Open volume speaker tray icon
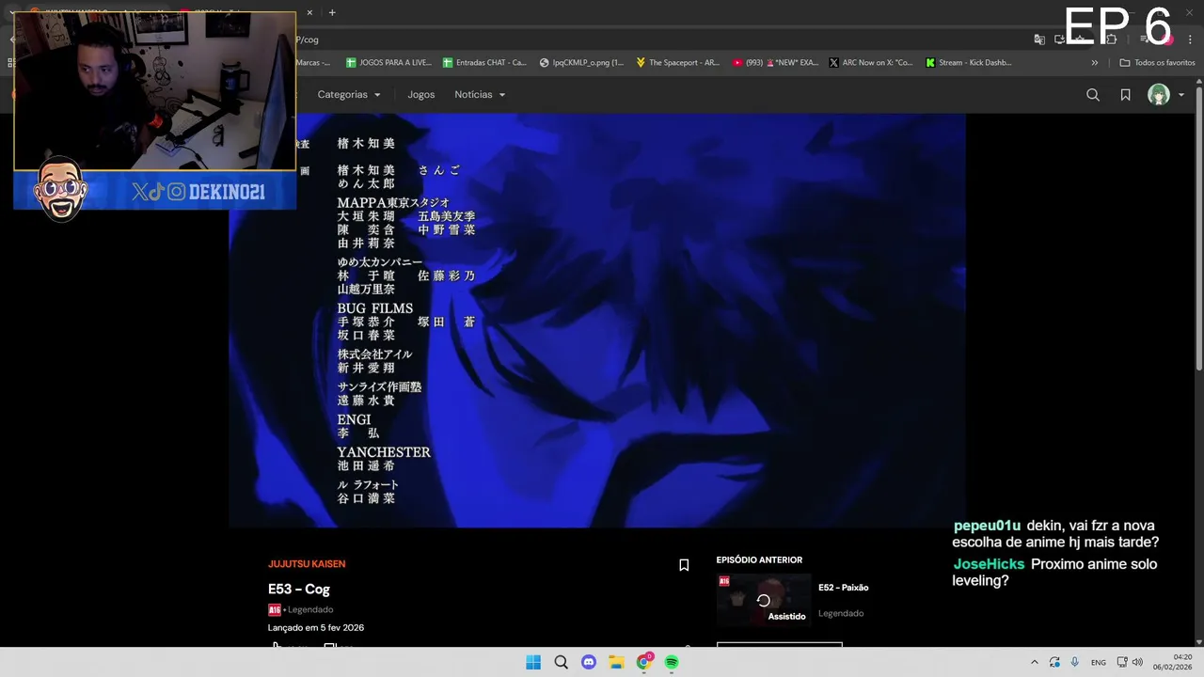Image resolution: width=1204 pixels, height=677 pixels. (x=1137, y=662)
